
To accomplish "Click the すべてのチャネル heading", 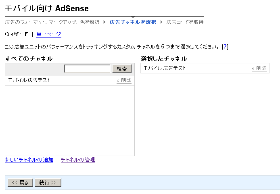I will pyautogui.click(x=29, y=58).
